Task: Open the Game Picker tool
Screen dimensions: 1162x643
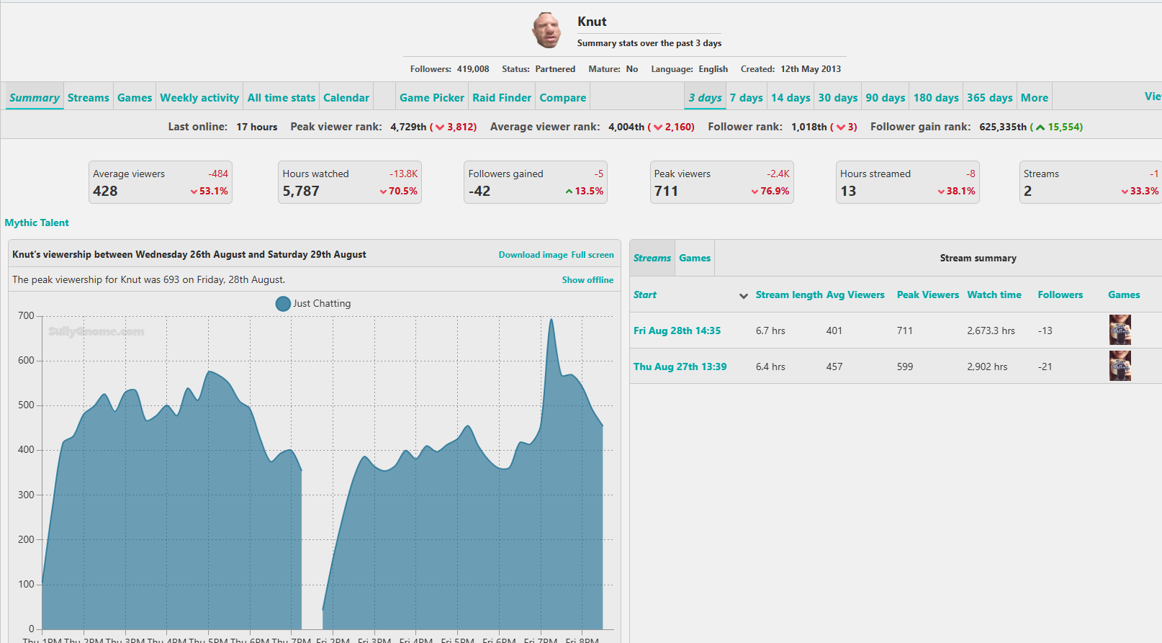Action: point(432,98)
